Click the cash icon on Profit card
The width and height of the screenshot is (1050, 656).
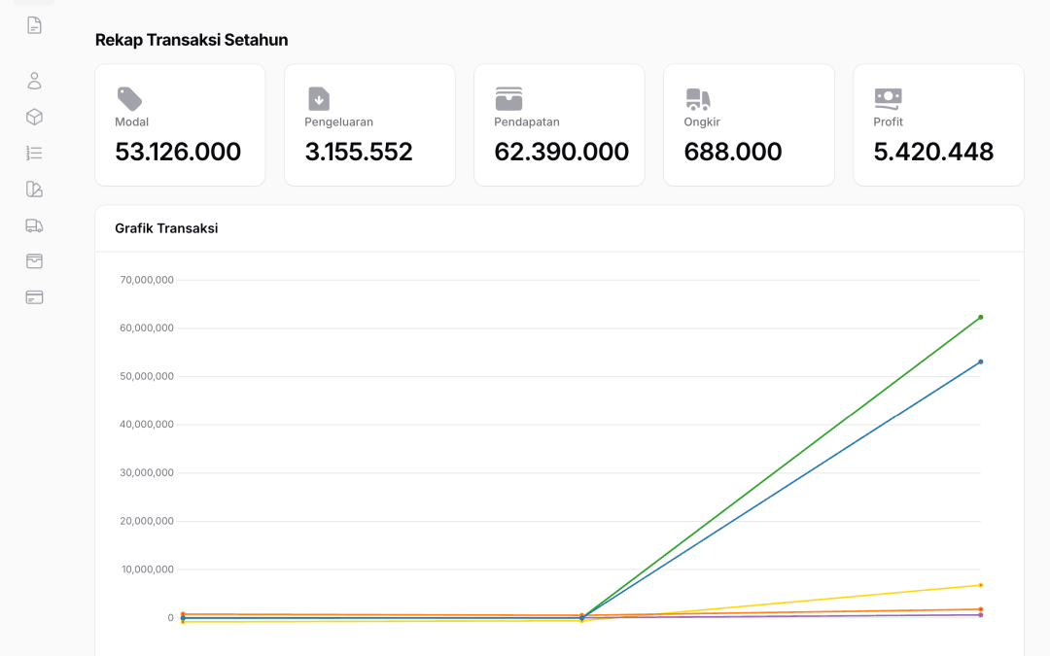pos(888,97)
